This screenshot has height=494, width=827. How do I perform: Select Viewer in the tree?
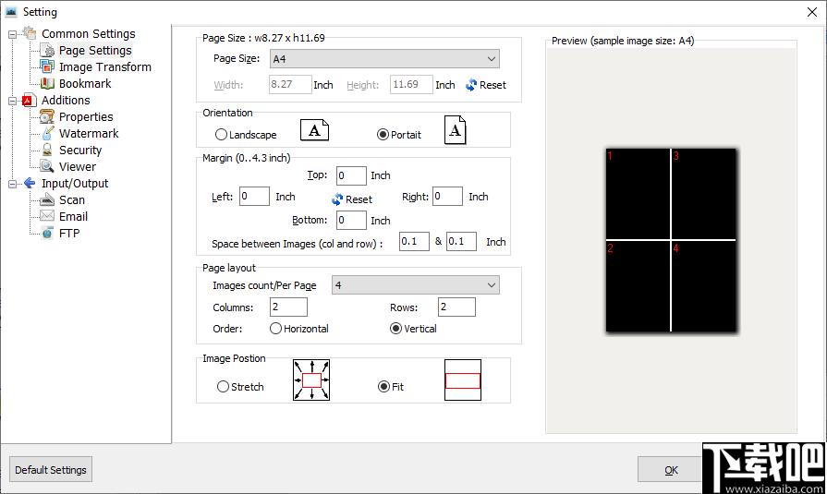point(78,166)
